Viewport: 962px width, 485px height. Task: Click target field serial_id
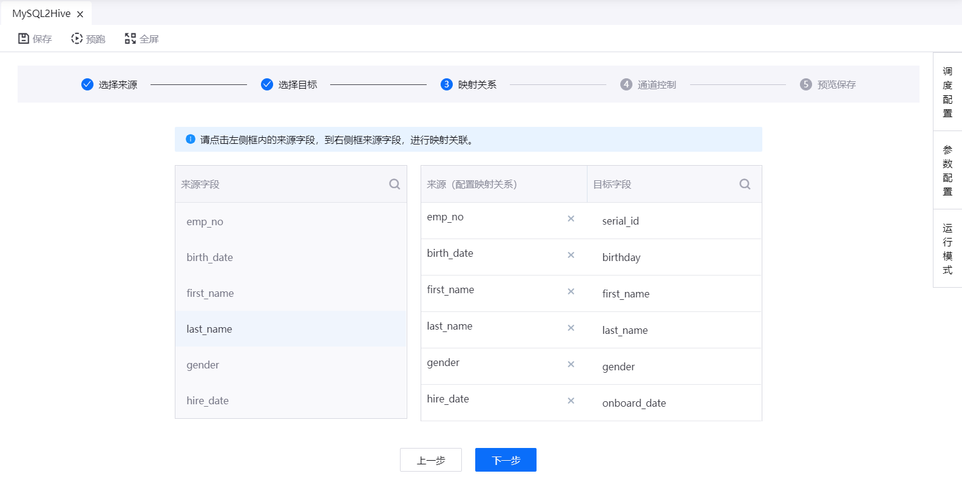[x=620, y=221]
